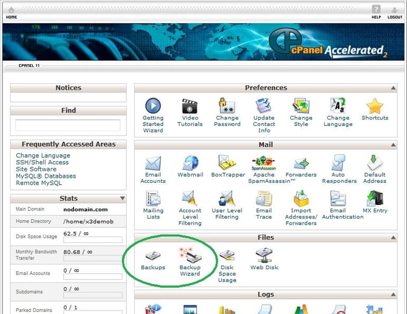The image size is (407, 314).
Task: Open the Change Language icon in Preferences
Action: pos(338,105)
